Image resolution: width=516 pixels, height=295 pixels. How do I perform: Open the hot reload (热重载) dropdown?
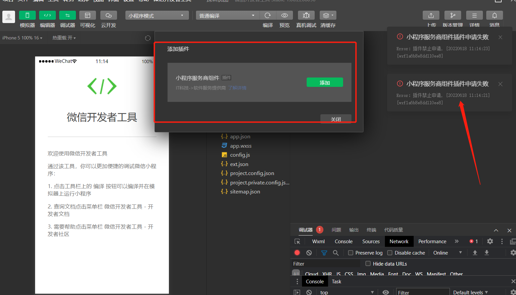pos(64,38)
